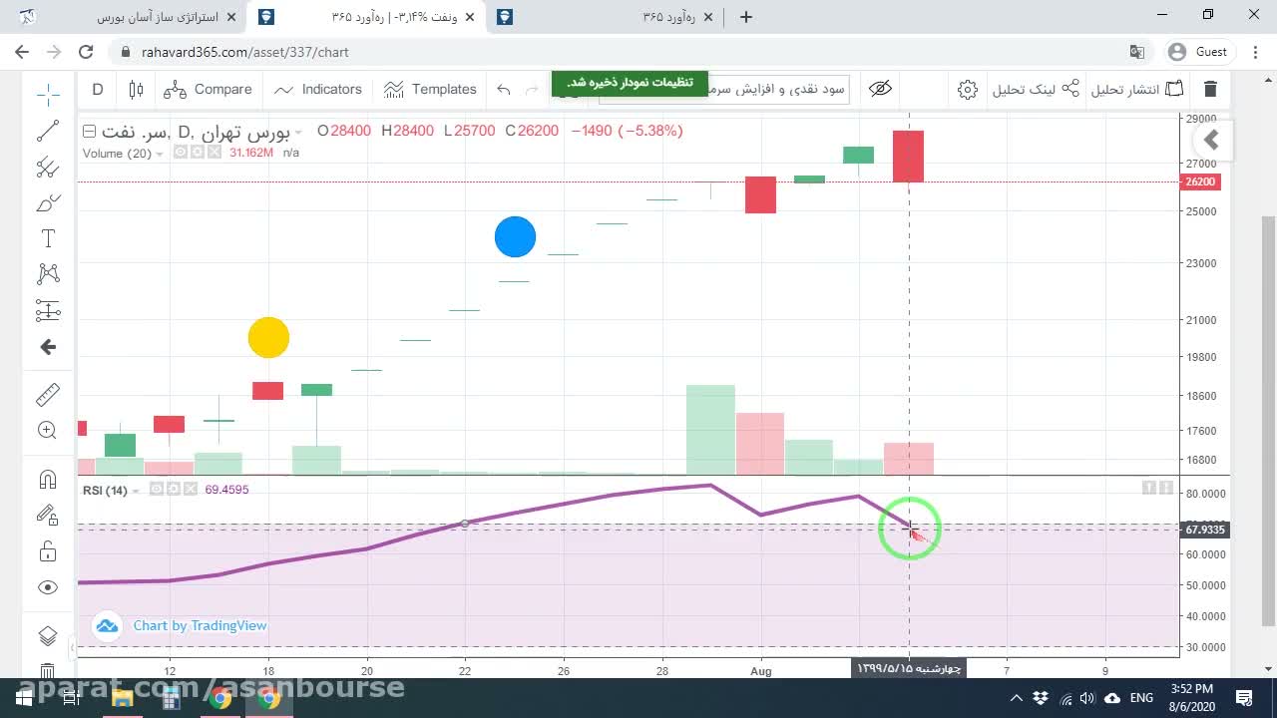Remove the Volume indicator
This screenshot has height=718, width=1277.
coord(213,153)
